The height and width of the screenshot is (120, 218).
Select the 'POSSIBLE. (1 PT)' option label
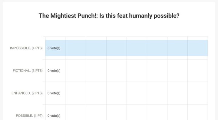pyautogui.click(x=29, y=116)
